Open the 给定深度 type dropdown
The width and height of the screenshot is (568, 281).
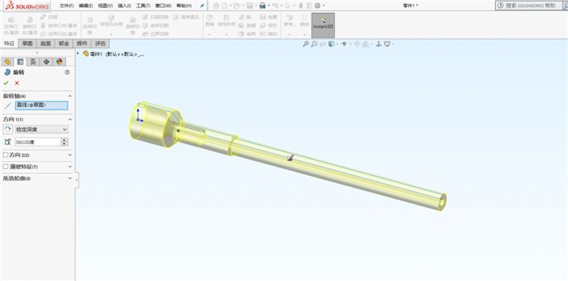click(x=42, y=129)
